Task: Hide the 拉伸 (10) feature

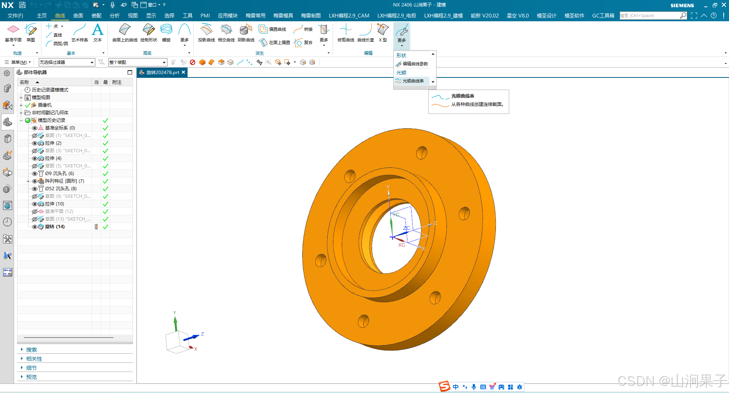Action: click(35, 204)
